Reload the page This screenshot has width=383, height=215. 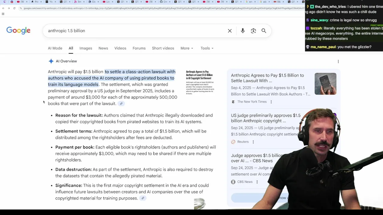point(14,8)
